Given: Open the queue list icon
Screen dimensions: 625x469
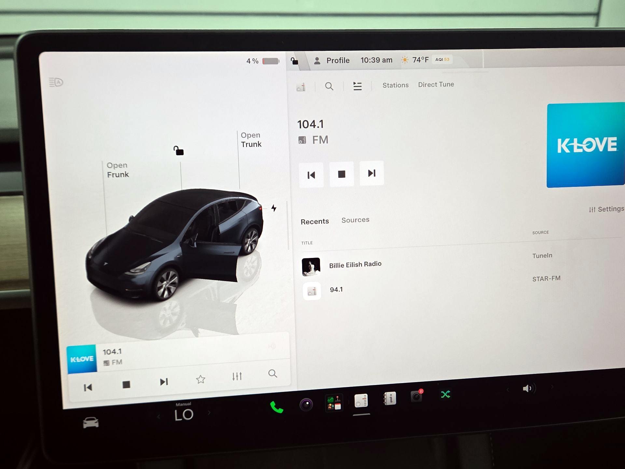Looking at the screenshot, I should pos(357,86).
